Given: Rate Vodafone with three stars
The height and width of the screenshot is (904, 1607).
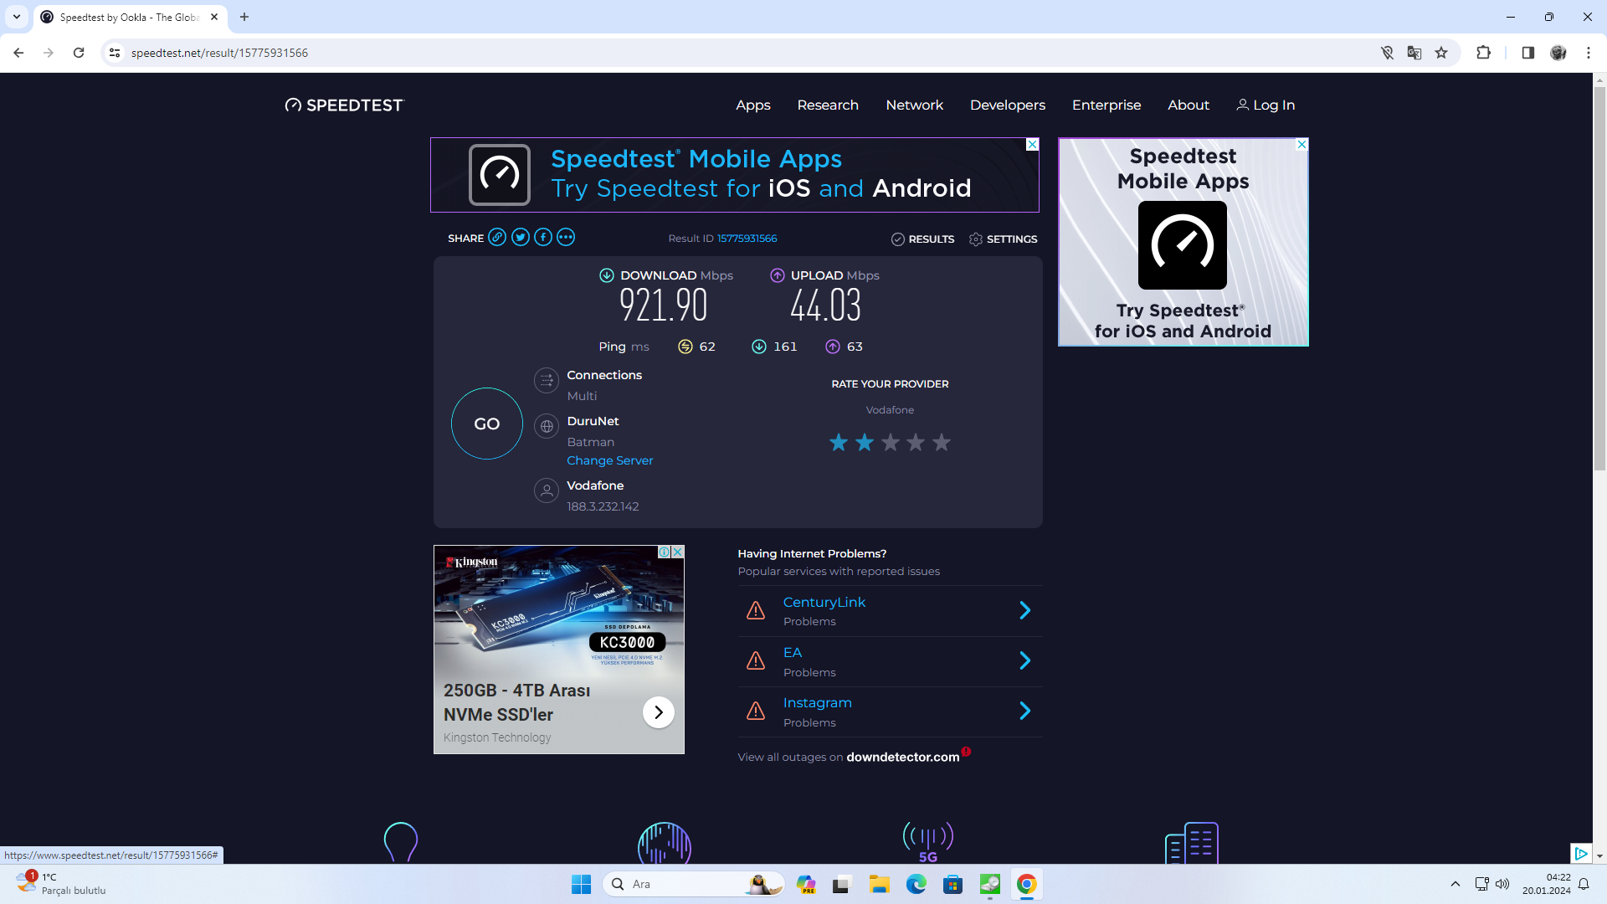Looking at the screenshot, I should (891, 442).
